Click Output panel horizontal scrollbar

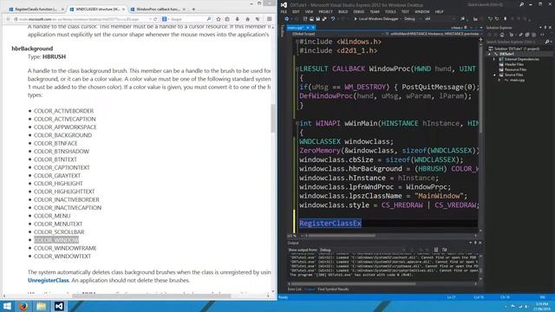(382, 283)
